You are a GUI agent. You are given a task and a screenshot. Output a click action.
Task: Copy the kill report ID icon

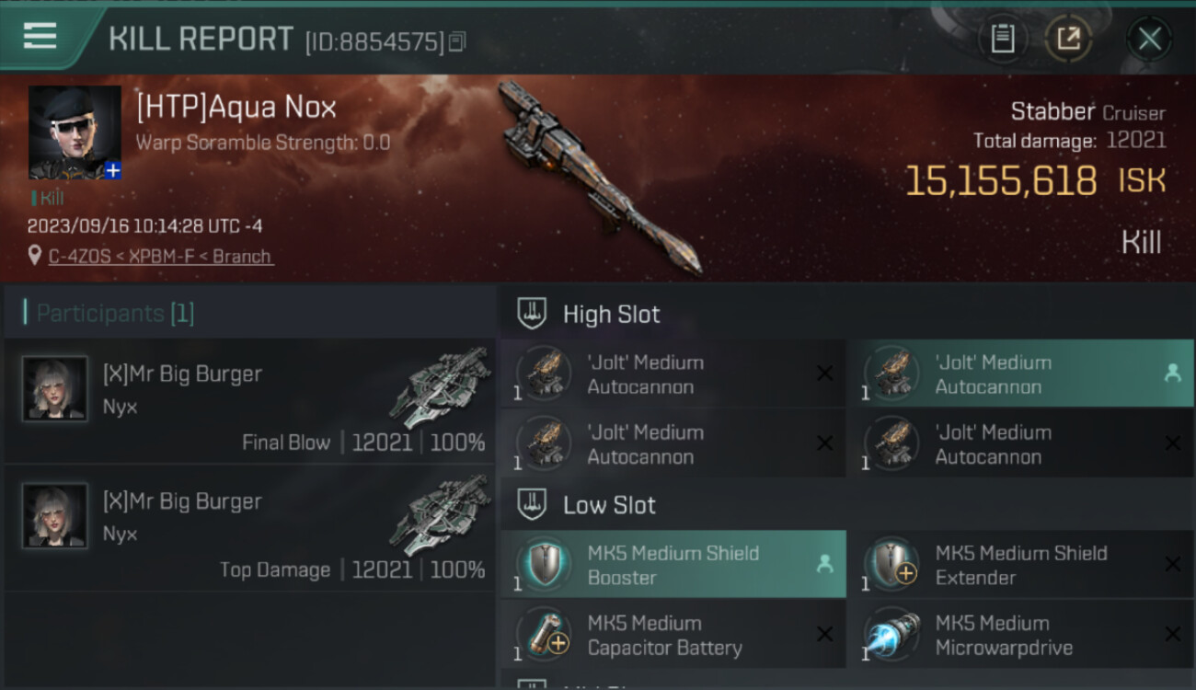coord(457,41)
